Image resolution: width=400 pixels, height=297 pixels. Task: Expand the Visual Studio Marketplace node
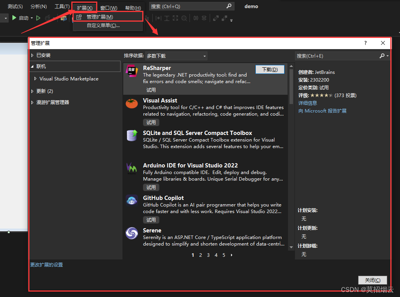[x=35, y=79]
